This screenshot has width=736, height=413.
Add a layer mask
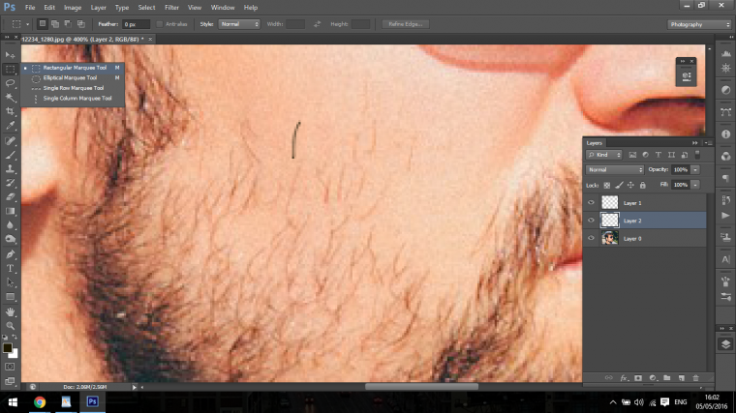(x=638, y=378)
